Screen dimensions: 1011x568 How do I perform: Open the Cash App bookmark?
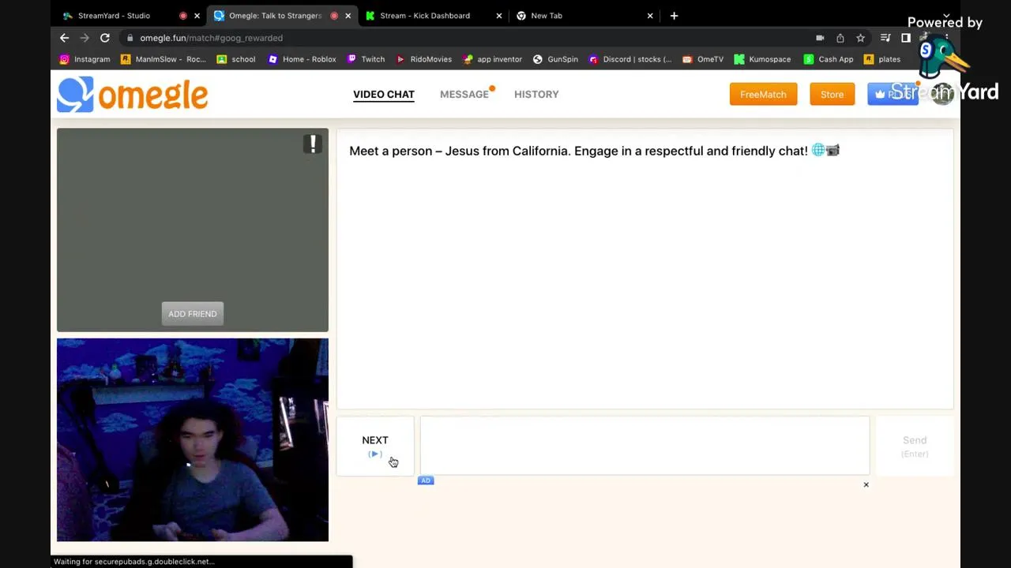[829, 59]
